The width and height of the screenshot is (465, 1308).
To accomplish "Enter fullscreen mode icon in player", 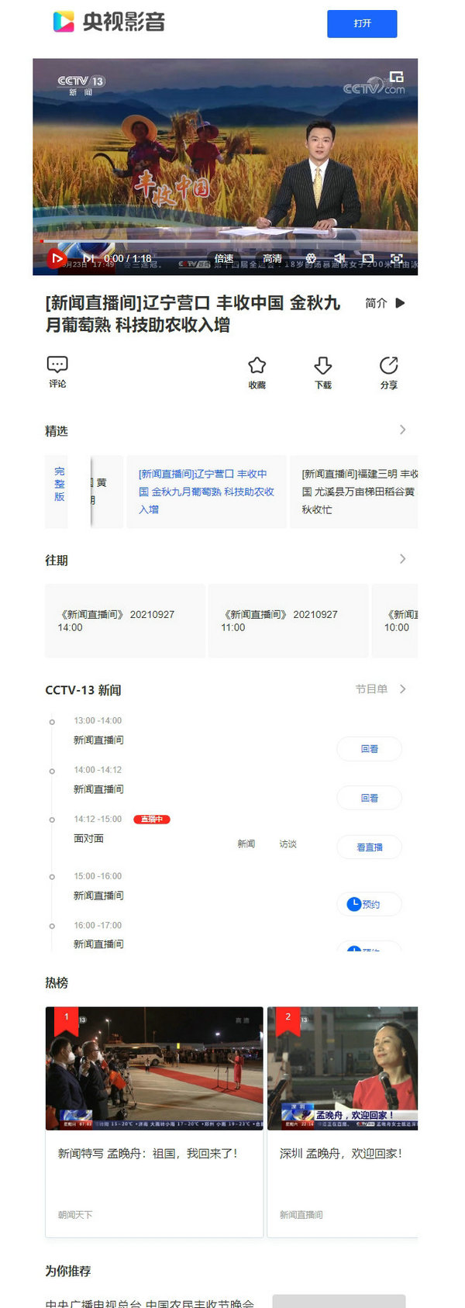I will pos(396,258).
